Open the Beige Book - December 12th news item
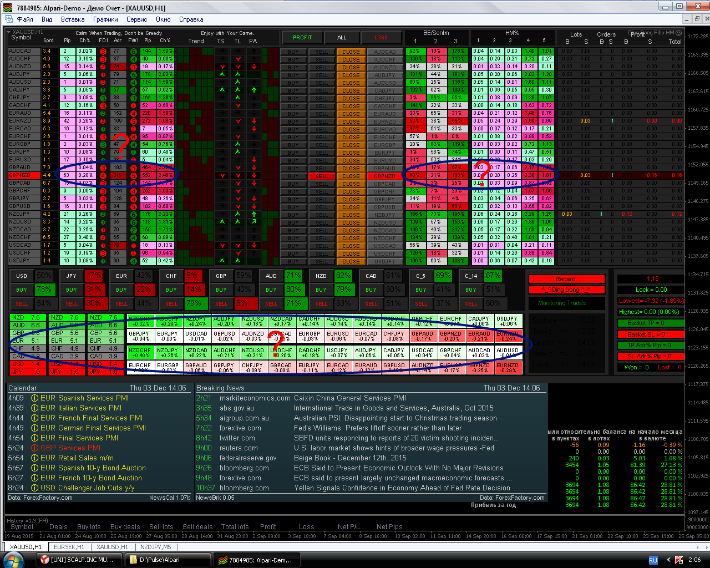 tap(350, 458)
